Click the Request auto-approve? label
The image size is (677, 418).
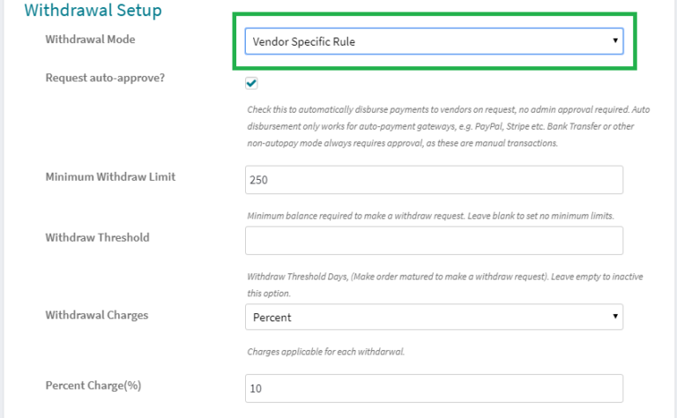pyautogui.click(x=105, y=78)
